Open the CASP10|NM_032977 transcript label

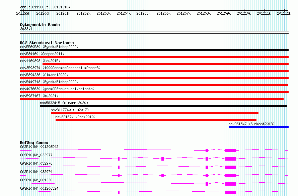(36, 155)
